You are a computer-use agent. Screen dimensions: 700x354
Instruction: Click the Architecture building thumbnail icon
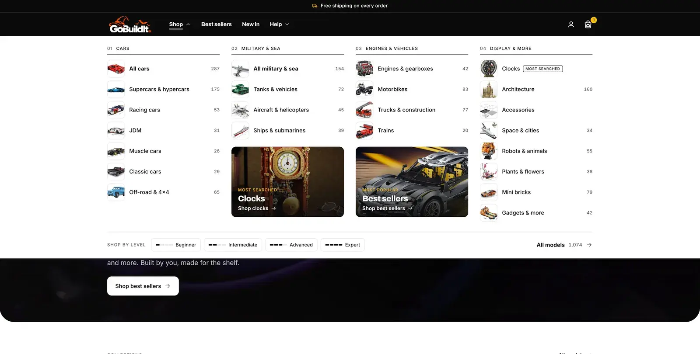click(x=489, y=89)
